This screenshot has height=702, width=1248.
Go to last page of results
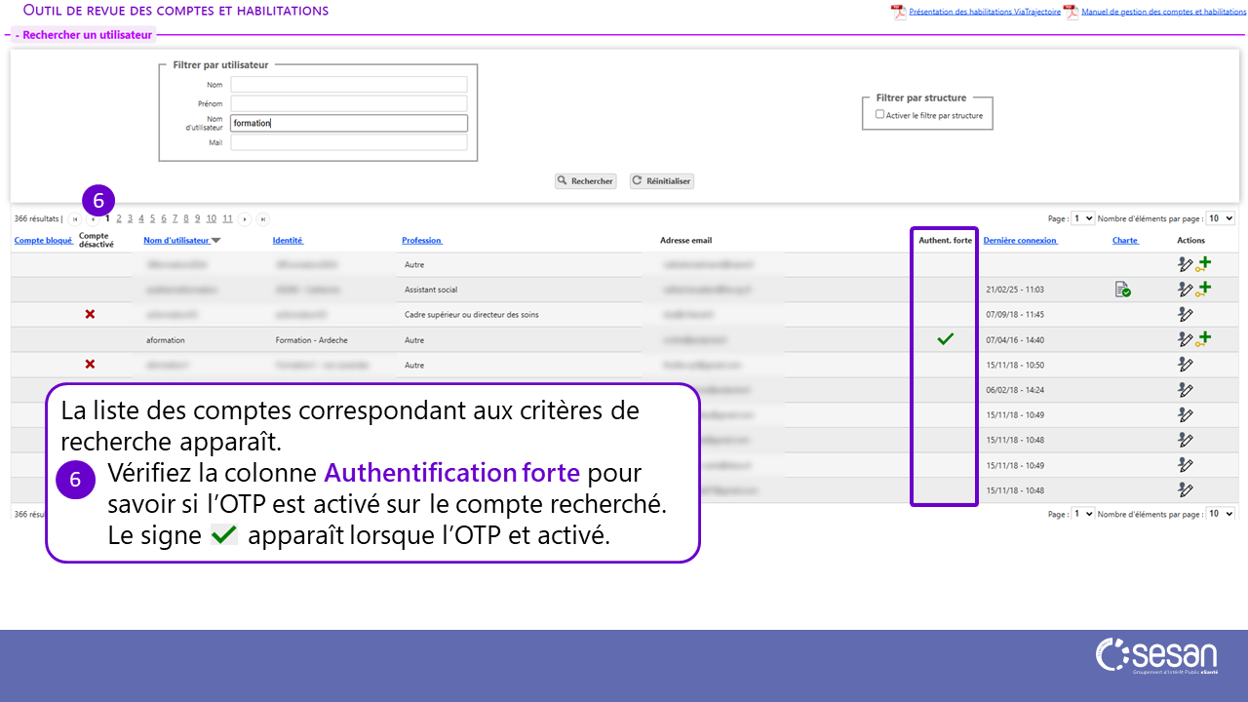click(x=262, y=219)
